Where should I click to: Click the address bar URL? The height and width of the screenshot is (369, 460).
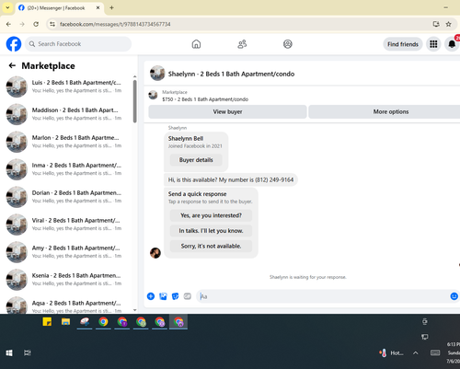(115, 24)
